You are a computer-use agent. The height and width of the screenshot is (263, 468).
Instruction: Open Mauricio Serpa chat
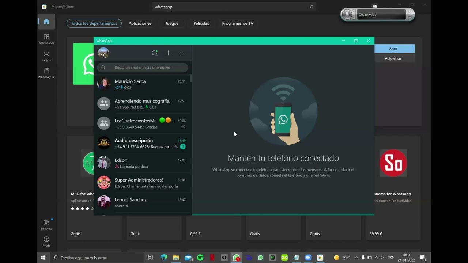click(x=142, y=84)
